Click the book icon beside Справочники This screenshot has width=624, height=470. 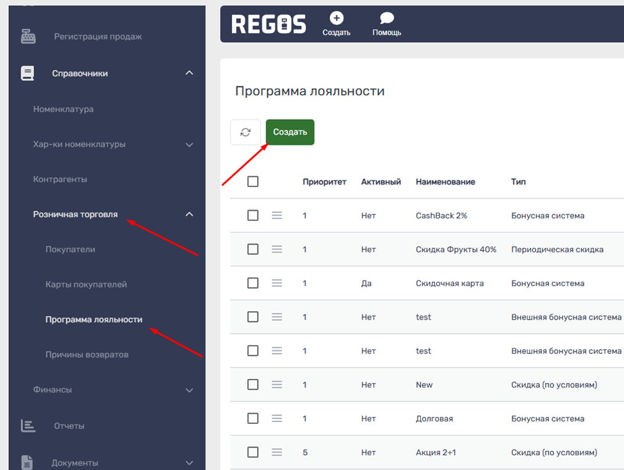(28, 74)
